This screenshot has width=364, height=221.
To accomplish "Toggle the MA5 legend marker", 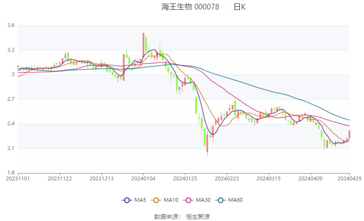I will coord(127,200).
